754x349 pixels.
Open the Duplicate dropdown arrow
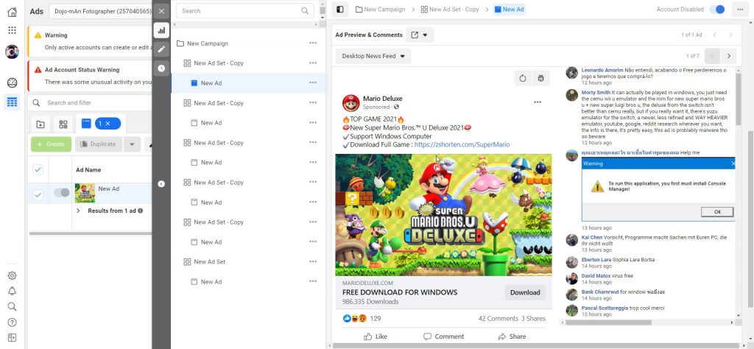pyautogui.click(x=132, y=144)
